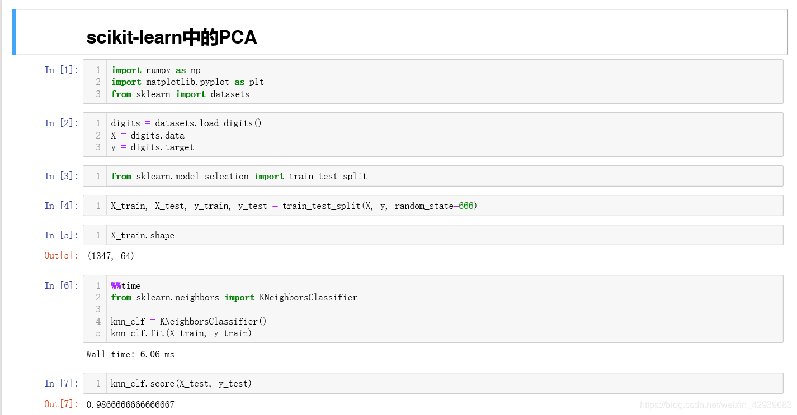Click the 'y = digits.target' line

[x=152, y=147]
